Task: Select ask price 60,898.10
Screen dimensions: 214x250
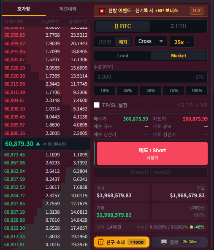Action: [x=15, y=109]
